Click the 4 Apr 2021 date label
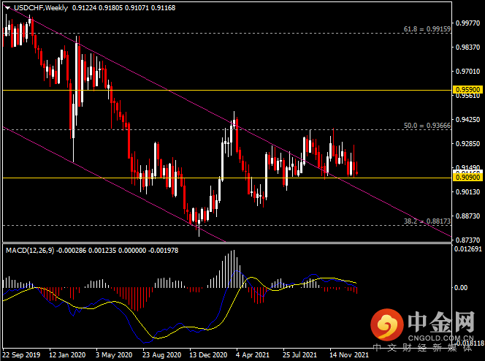This screenshot has height=361, width=485. click(253, 355)
